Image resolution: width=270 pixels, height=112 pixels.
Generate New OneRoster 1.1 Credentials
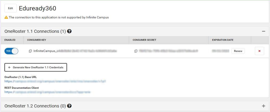coord(36,67)
